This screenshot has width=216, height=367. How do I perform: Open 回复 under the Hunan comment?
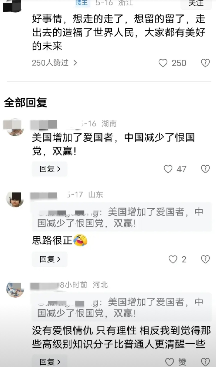click(x=50, y=169)
